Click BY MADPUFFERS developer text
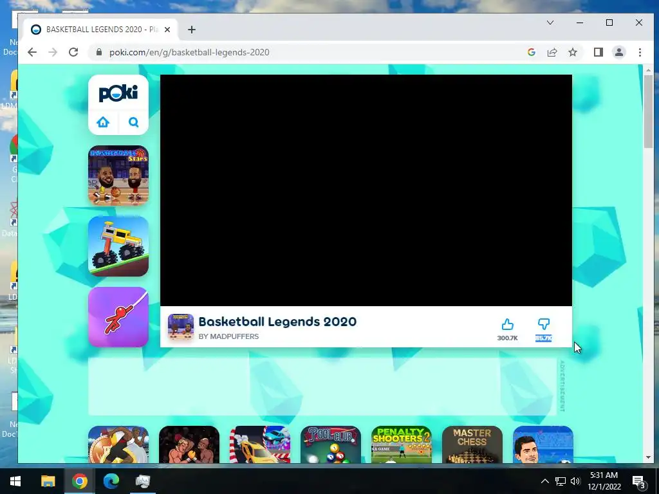The width and height of the screenshot is (659, 494). 228,336
